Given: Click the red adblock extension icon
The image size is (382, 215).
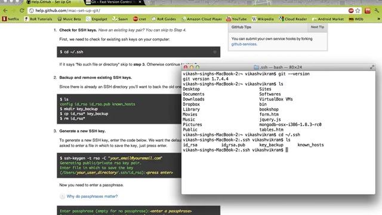Looking at the screenshot, I should tap(351, 11).
